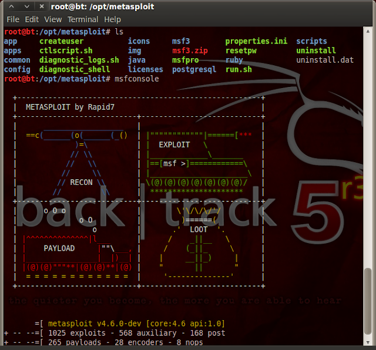Viewport: 376px width, 350px height.
Task: Click the 'EXPLOIT' label in the banner
Action: [x=174, y=145]
